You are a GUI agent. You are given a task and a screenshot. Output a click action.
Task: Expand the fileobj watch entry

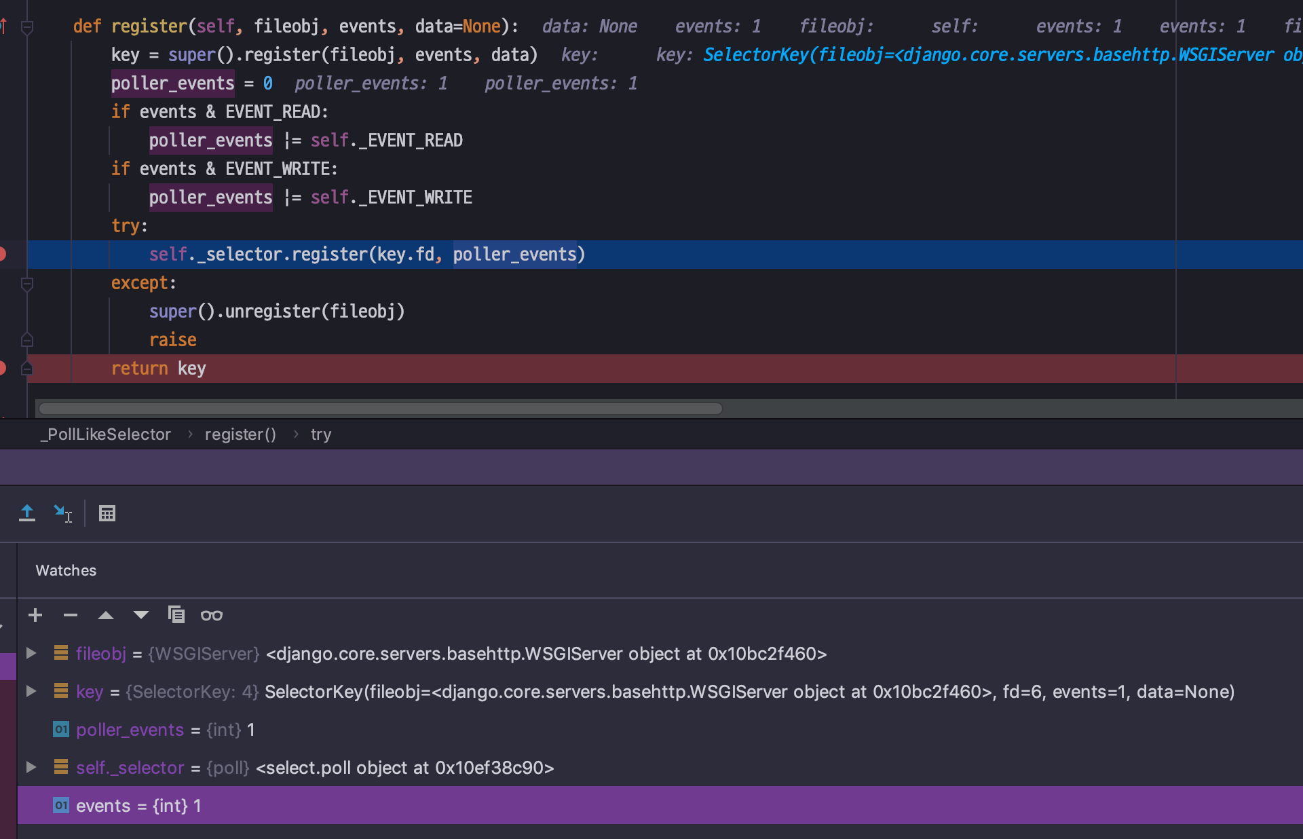(x=31, y=653)
